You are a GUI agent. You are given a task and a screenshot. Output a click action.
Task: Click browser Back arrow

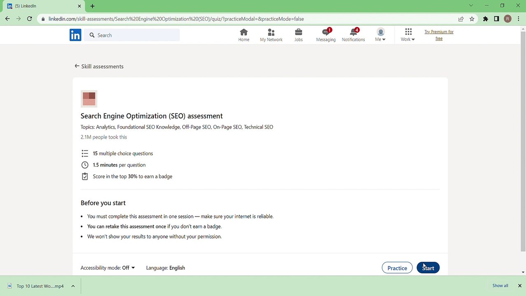click(7, 19)
